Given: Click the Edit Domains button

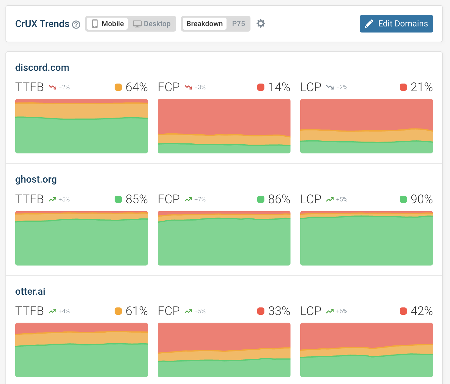Looking at the screenshot, I should tap(396, 24).
